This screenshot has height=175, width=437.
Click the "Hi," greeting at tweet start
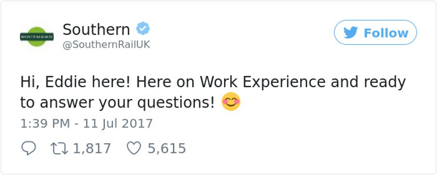click(x=29, y=82)
